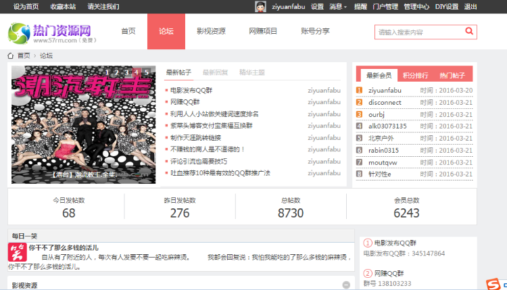507x290 pixels.
Task: Click 设为首页 in top bar
Action: pyautogui.click(x=26, y=7)
